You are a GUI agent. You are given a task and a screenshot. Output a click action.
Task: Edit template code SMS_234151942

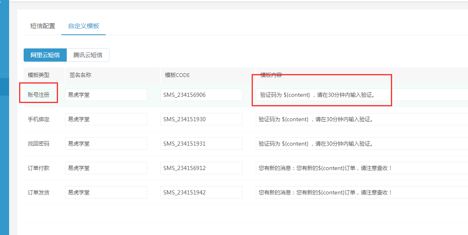(x=201, y=192)
